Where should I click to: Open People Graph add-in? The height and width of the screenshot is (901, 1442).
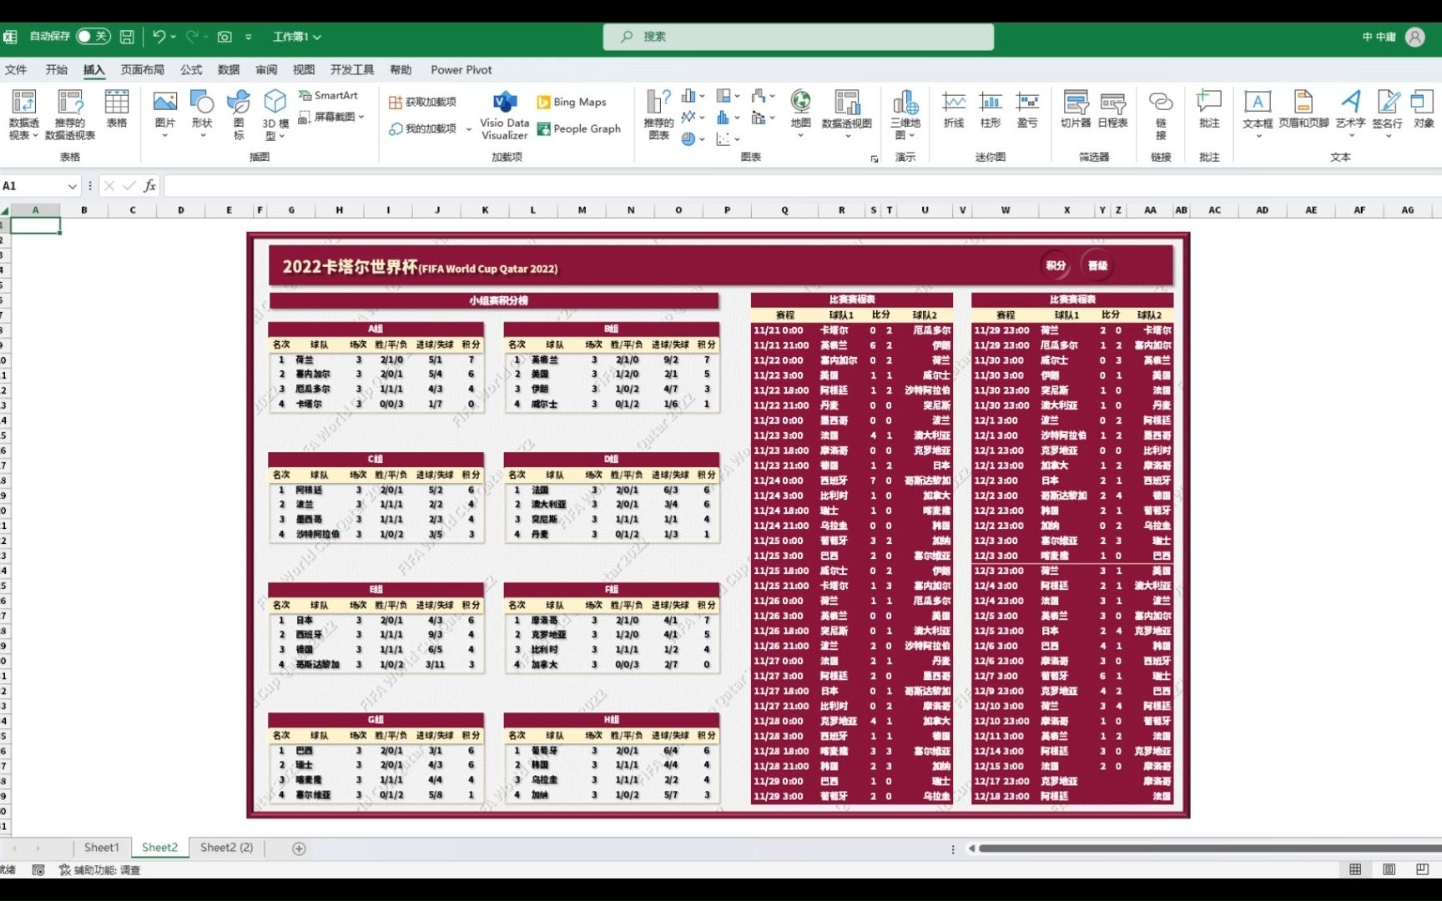(579, 128)
